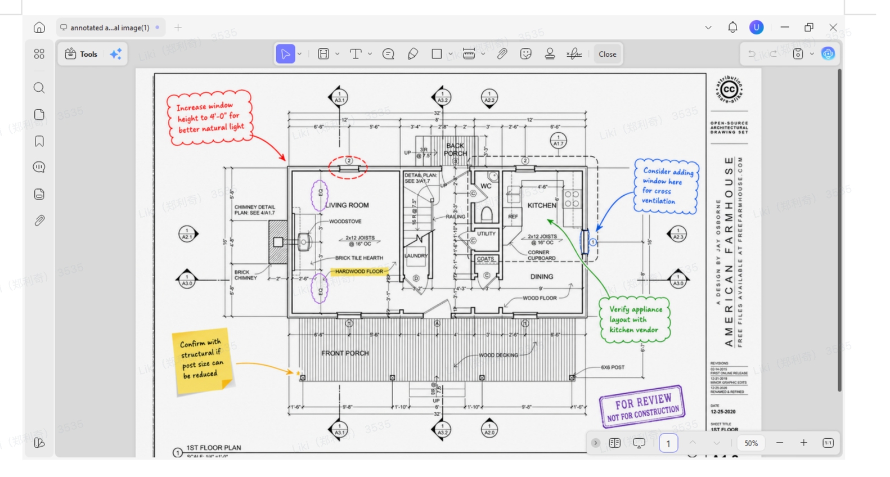Open the save options dropdown arrow

point(812,54)
